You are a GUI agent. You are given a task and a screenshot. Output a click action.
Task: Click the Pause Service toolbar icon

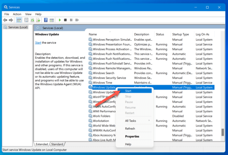pyautogui.click(x=71, y=20)
